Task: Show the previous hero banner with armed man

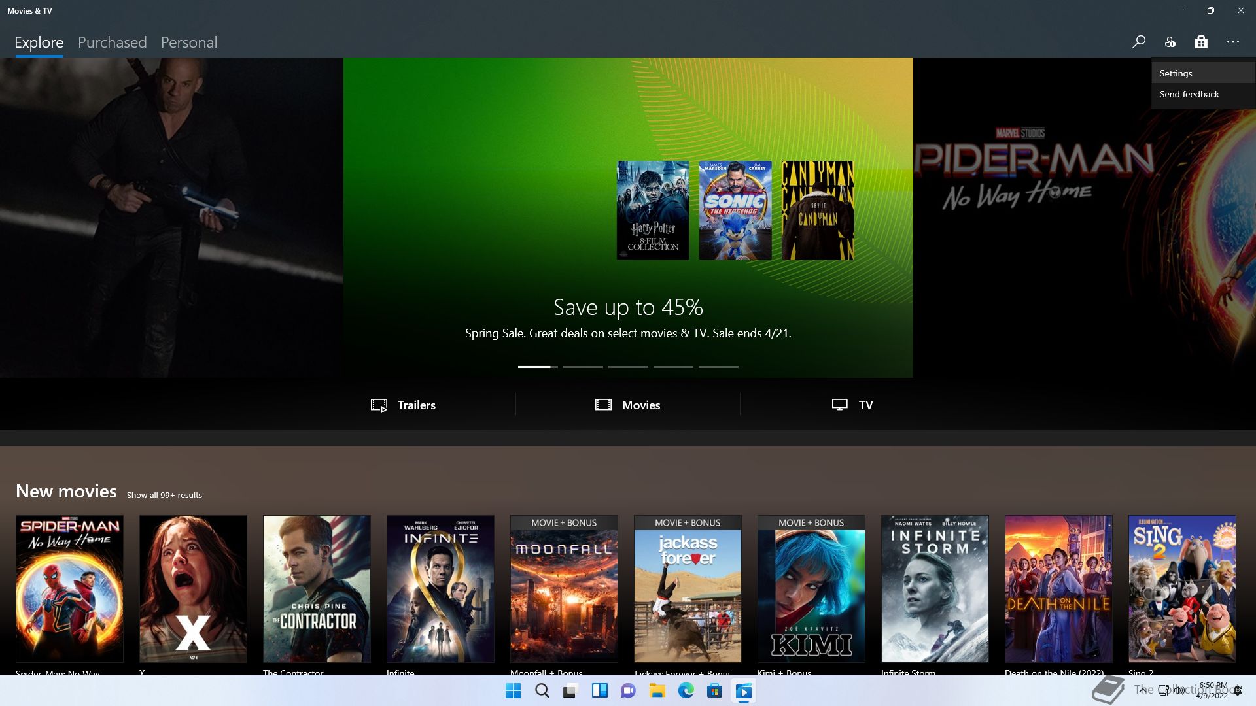Action: pyautogui.click(x=171, y=217)
